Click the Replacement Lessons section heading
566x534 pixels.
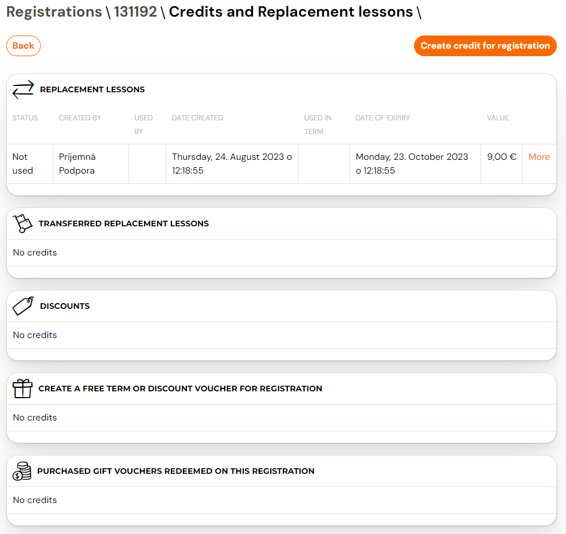pos(92,89)
